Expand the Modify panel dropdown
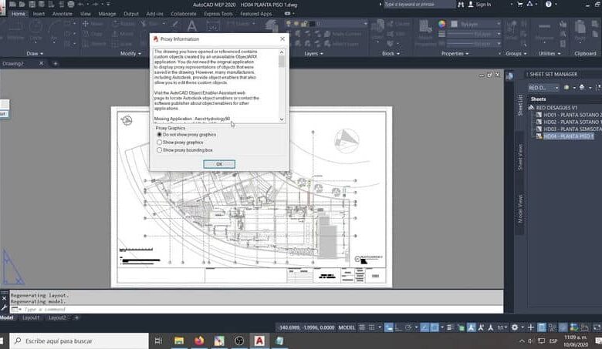 (130, 54)
